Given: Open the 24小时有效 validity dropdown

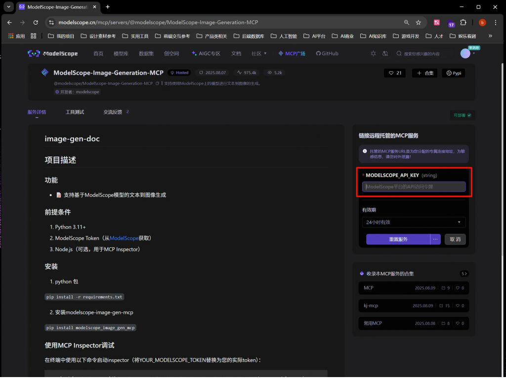Looking at the screenshot, I should [414, 222].
